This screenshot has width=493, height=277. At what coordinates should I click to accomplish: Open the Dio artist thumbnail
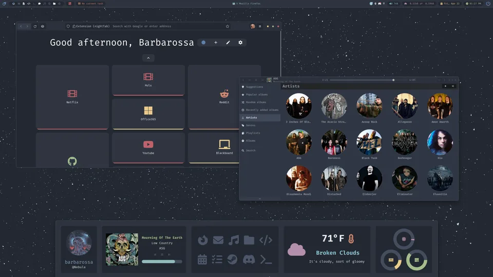point(440,142)
